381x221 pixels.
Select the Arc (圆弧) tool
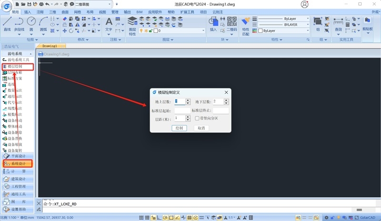coord(43,24)
